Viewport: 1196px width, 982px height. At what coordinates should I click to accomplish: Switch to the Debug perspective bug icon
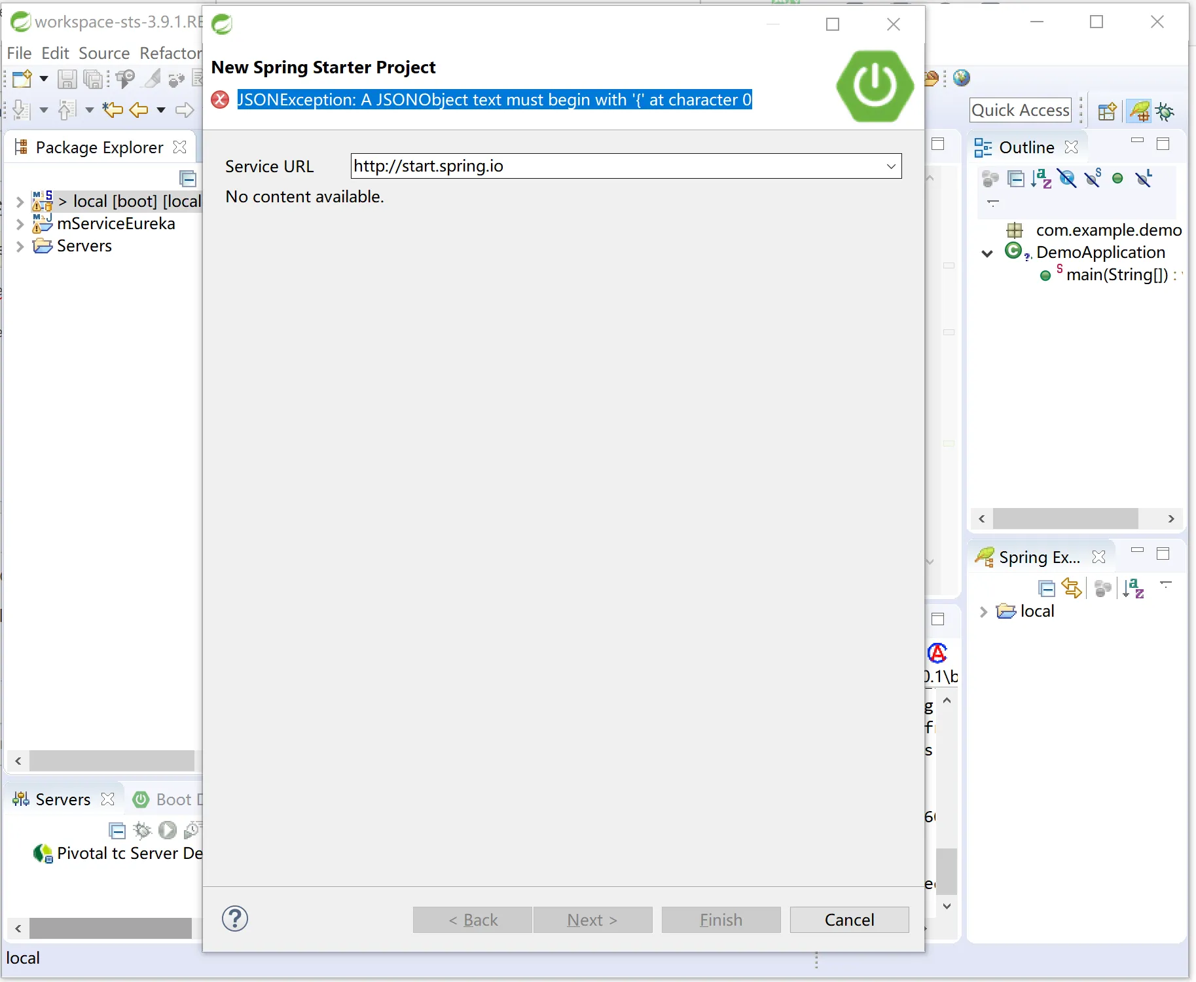1165,111
